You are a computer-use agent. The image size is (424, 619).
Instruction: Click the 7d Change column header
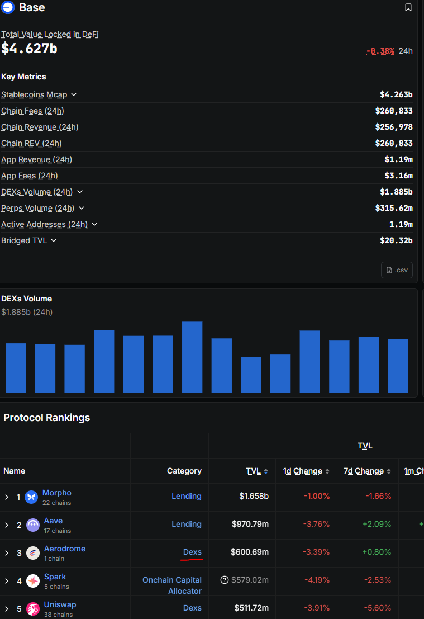pyautogui.click(x=364, y=471)
